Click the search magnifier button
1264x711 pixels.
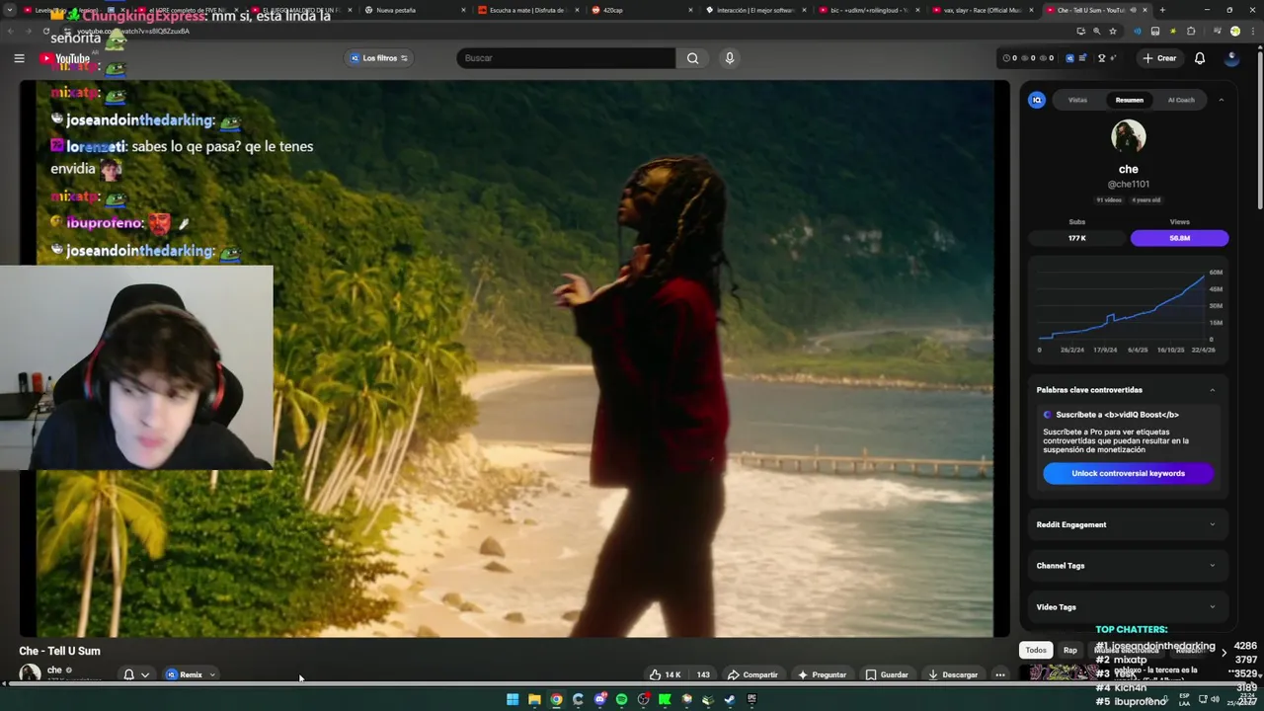(692, 58)
